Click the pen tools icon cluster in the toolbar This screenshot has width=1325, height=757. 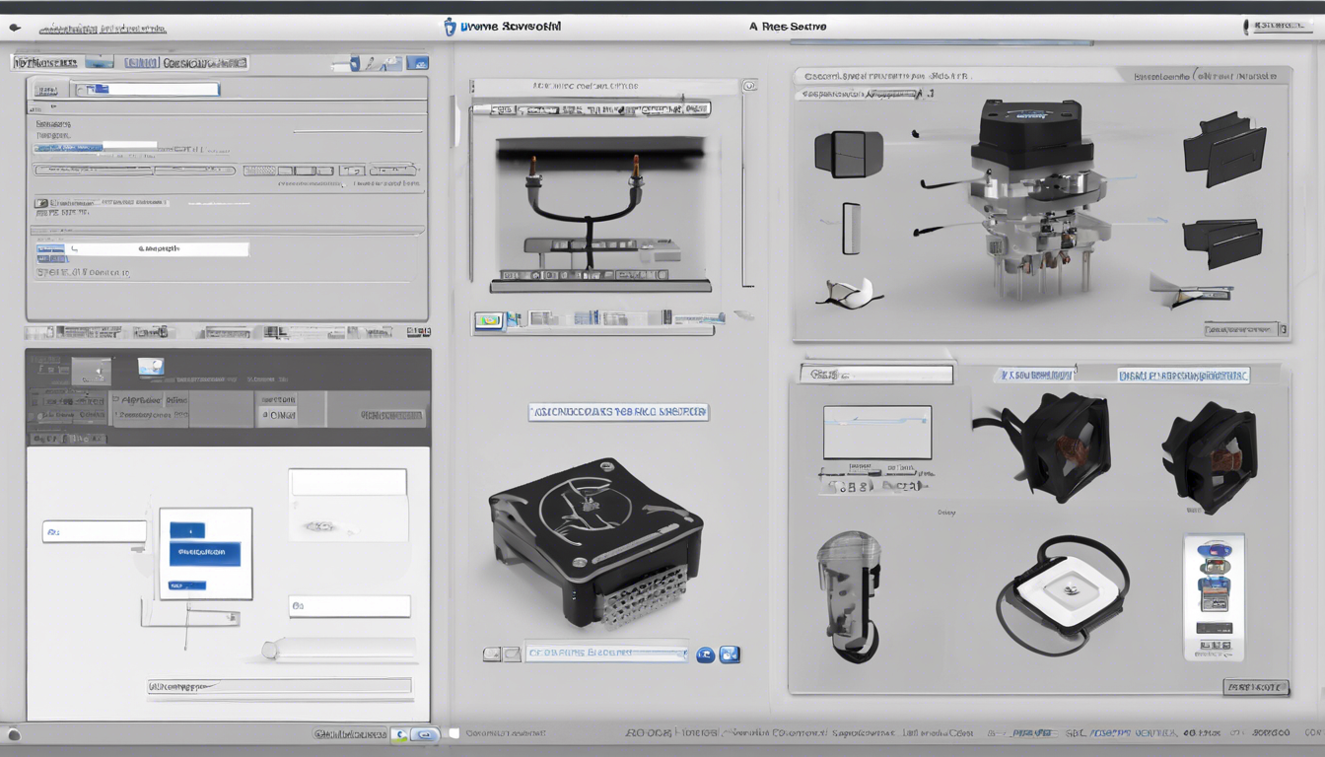(x=377, y=63)
